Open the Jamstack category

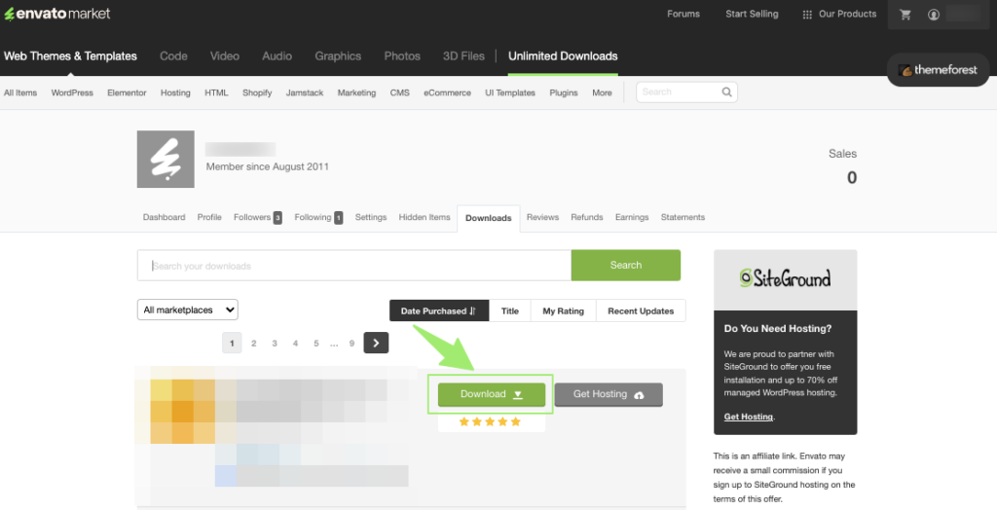305,92
